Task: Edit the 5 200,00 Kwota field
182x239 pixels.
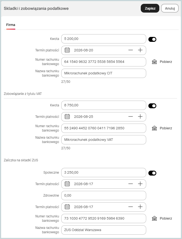Action: click(104, 39)
